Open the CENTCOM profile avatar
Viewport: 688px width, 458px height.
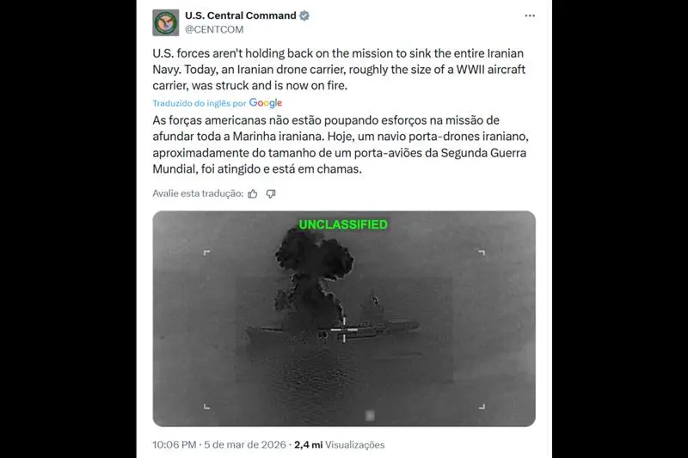click(165, 22)
